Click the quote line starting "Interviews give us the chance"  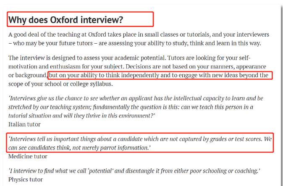[136, 98]
